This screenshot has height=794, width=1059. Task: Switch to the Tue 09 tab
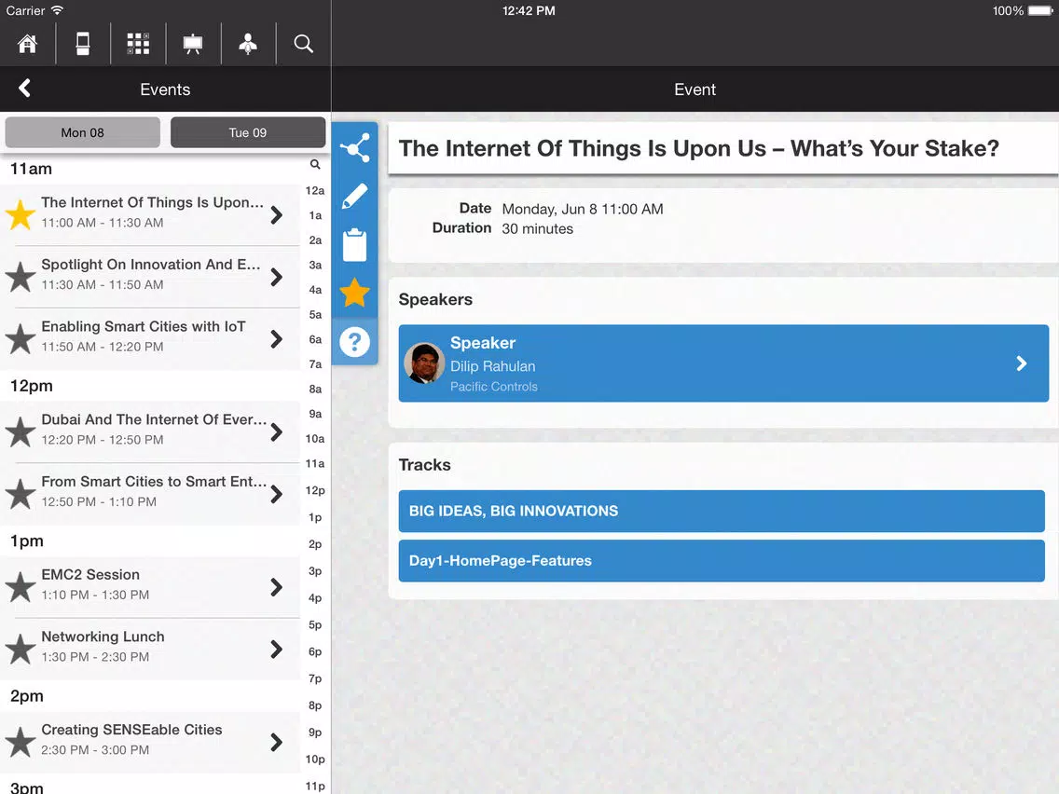[248, 132]
